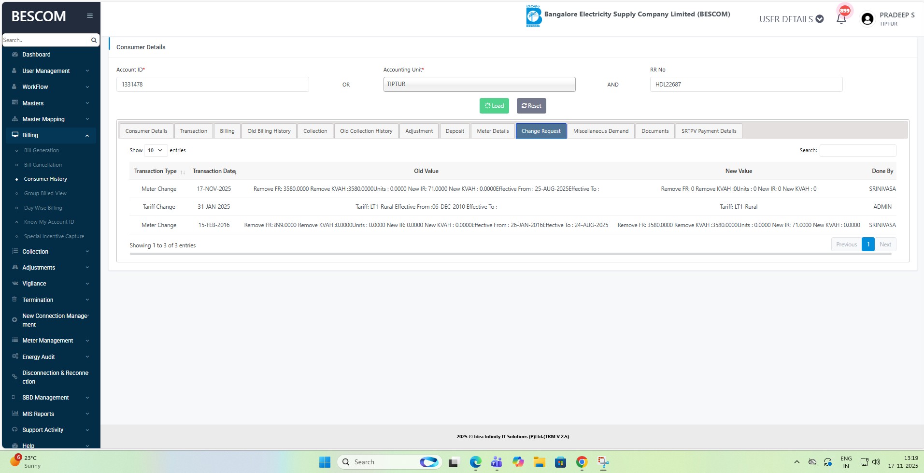
Task: Click the RR No input field
Action: point(746,85)
